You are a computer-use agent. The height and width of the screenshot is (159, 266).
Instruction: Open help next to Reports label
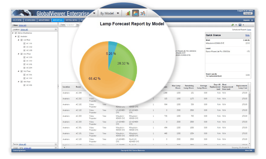click(x=252, y=20)
